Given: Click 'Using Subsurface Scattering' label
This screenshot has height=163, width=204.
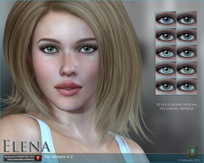Looking at the screenshot, I should 20,159.
